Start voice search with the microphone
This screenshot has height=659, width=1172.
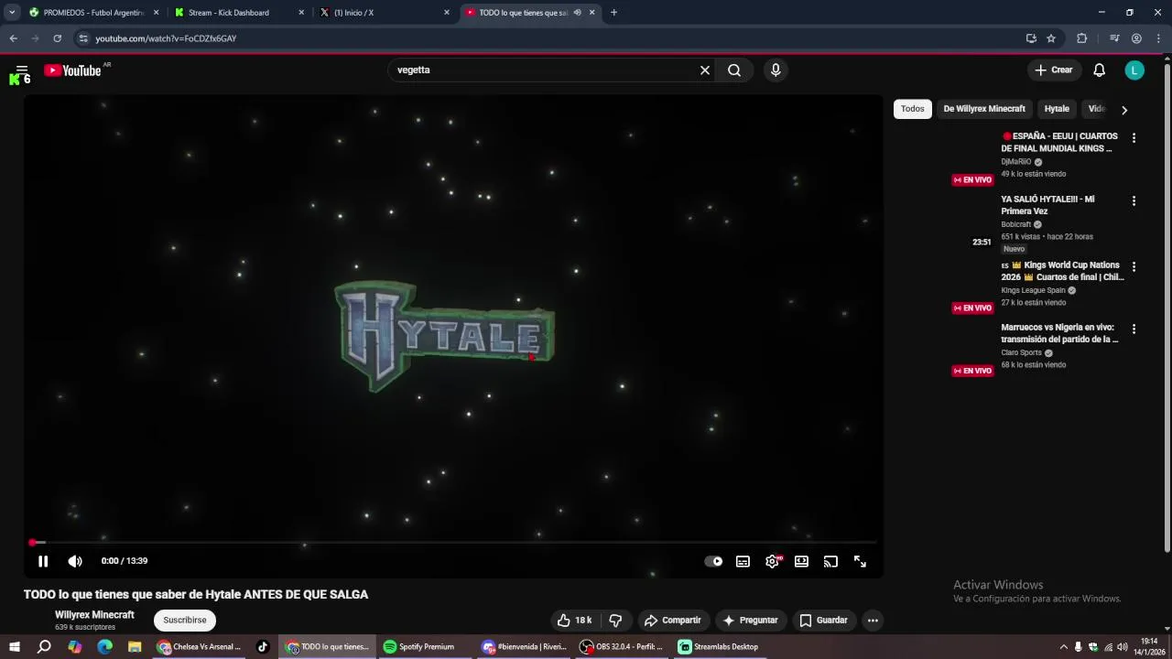(x=776, y=70)
